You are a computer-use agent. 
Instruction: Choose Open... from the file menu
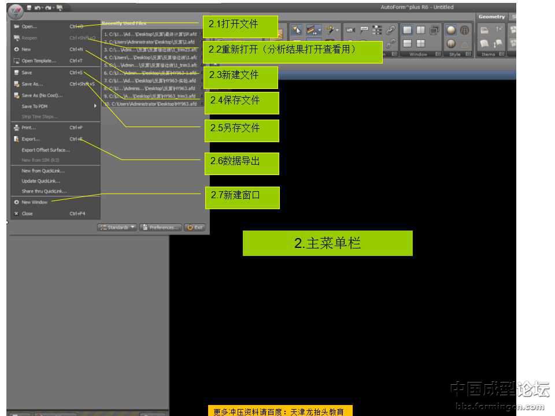click(x=29, y=27)
